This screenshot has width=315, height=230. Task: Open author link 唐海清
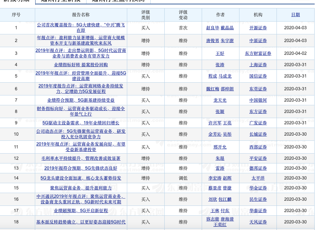point(227,219)
